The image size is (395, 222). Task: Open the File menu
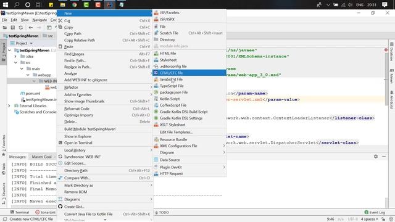4,20
